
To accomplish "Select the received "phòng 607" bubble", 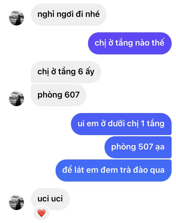I will tap(58, 95).
